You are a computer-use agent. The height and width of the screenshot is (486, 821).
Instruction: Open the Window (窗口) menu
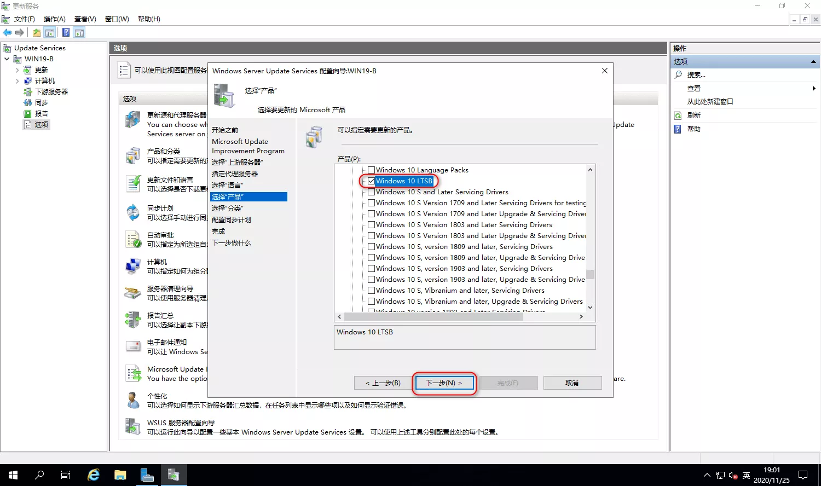[x=117, y=19]
